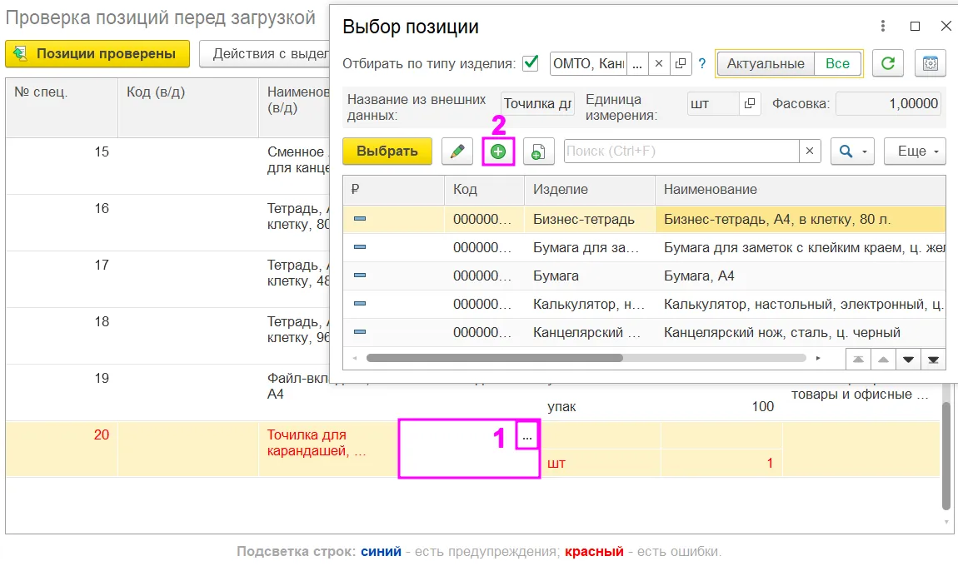Open product type selection with '...' button

point(637,63)
